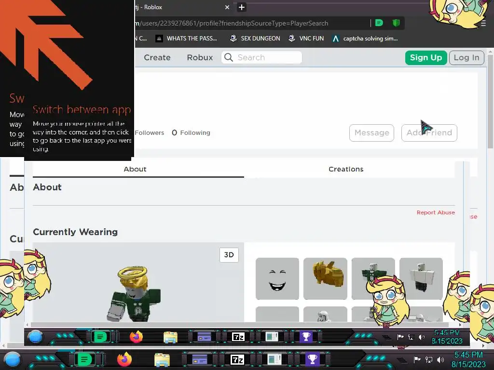Open Firefox on nested inner taskbar

(137, 337)
